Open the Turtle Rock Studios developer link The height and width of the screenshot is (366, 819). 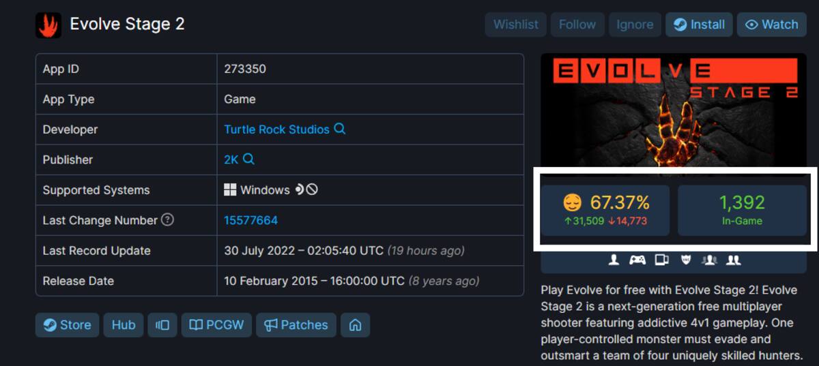pyautogui.click(x=276, y=129)
